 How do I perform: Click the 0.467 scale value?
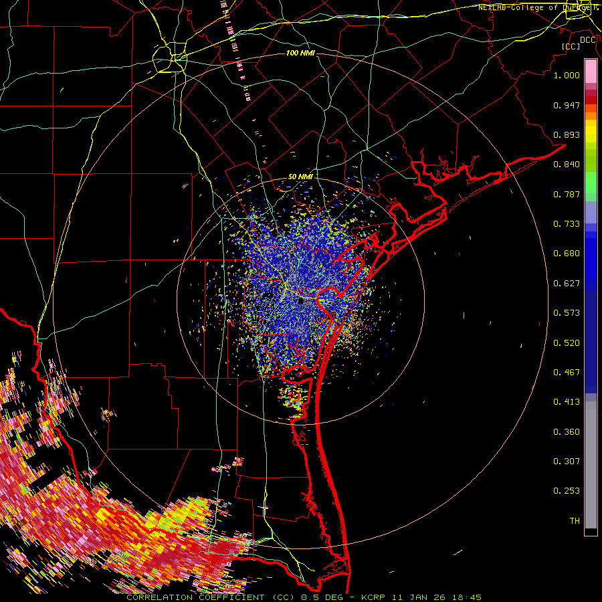point(567,373)
